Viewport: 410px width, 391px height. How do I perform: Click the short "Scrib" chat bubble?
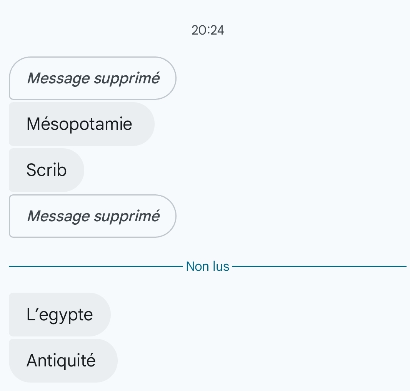click(47, 170)
